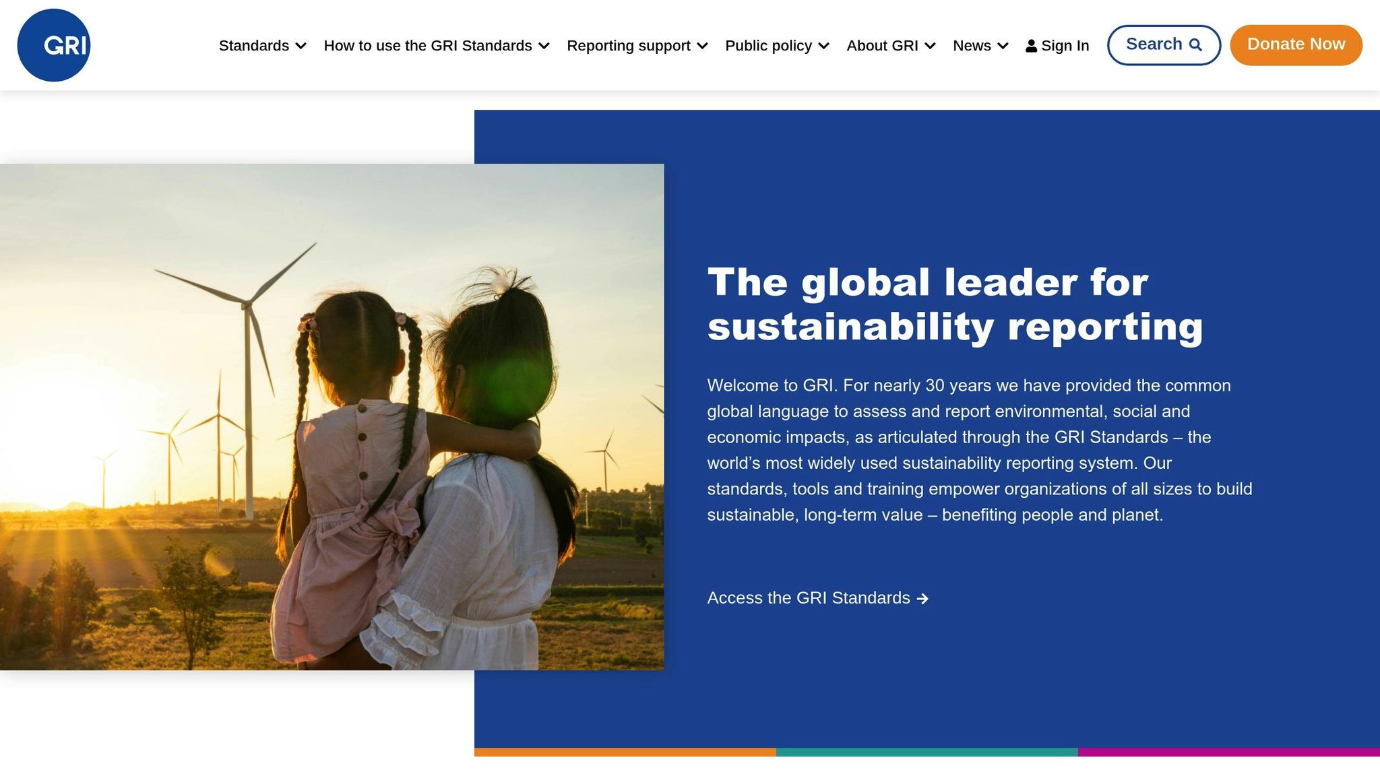Follow the Access the GRI Standards link
1380x776 pixels.
point(809,597)
